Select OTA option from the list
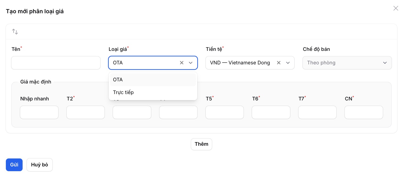The width and height of the screenshot is (403, 177). tap(153, 80)
